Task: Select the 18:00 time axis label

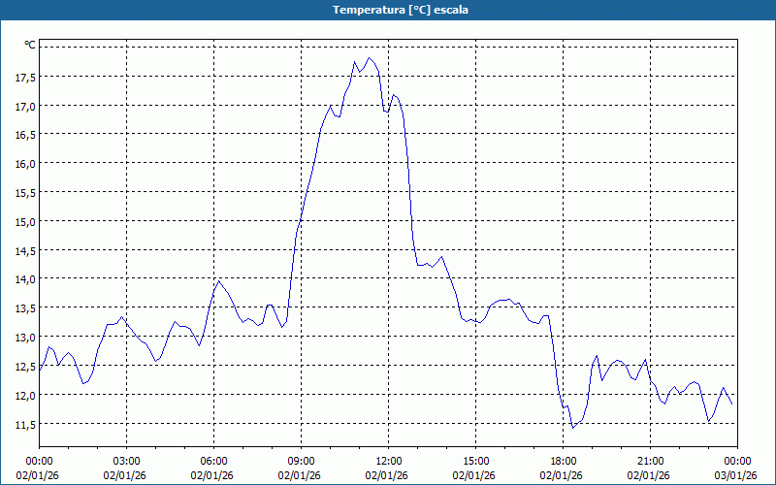Action: [x=563, y=461]
